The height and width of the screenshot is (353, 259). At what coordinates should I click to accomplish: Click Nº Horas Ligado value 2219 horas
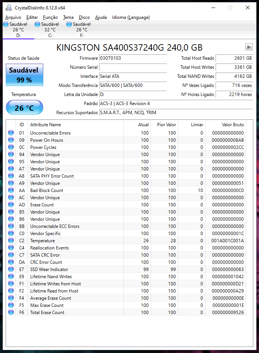pos(234,94)
